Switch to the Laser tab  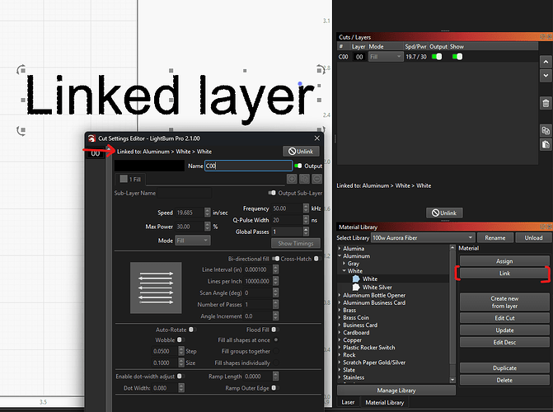click(x=348, y=402)
